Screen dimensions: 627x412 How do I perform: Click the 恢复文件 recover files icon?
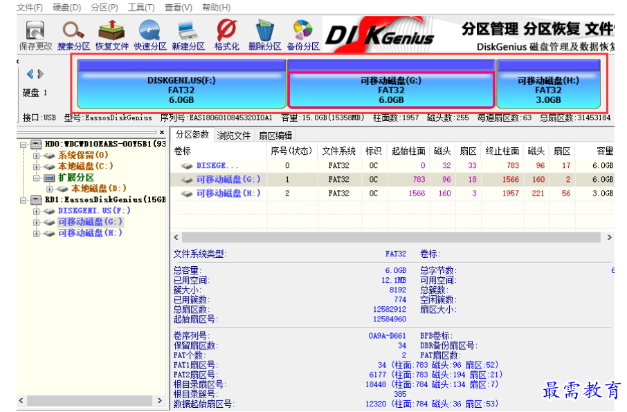111,35
